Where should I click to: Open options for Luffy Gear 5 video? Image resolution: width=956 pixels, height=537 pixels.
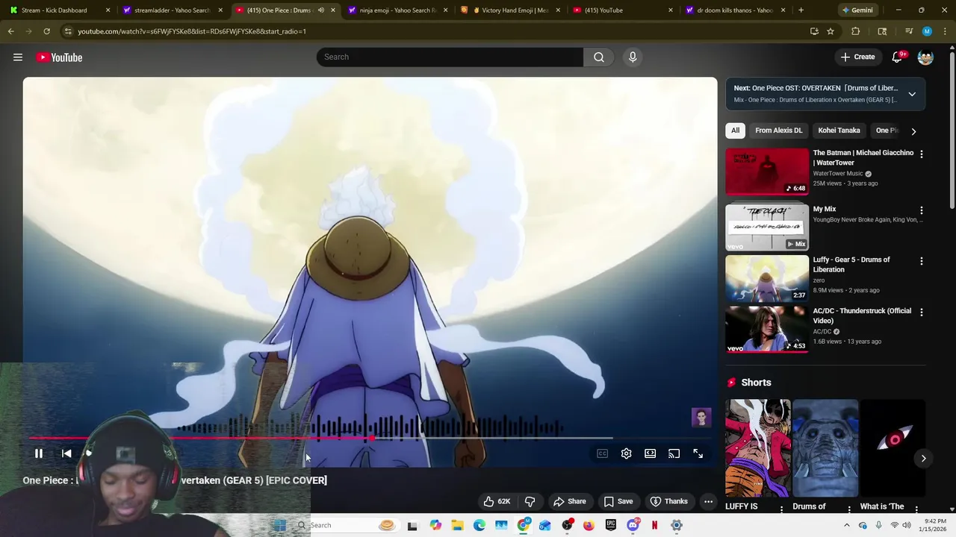[x=921, y=262]
